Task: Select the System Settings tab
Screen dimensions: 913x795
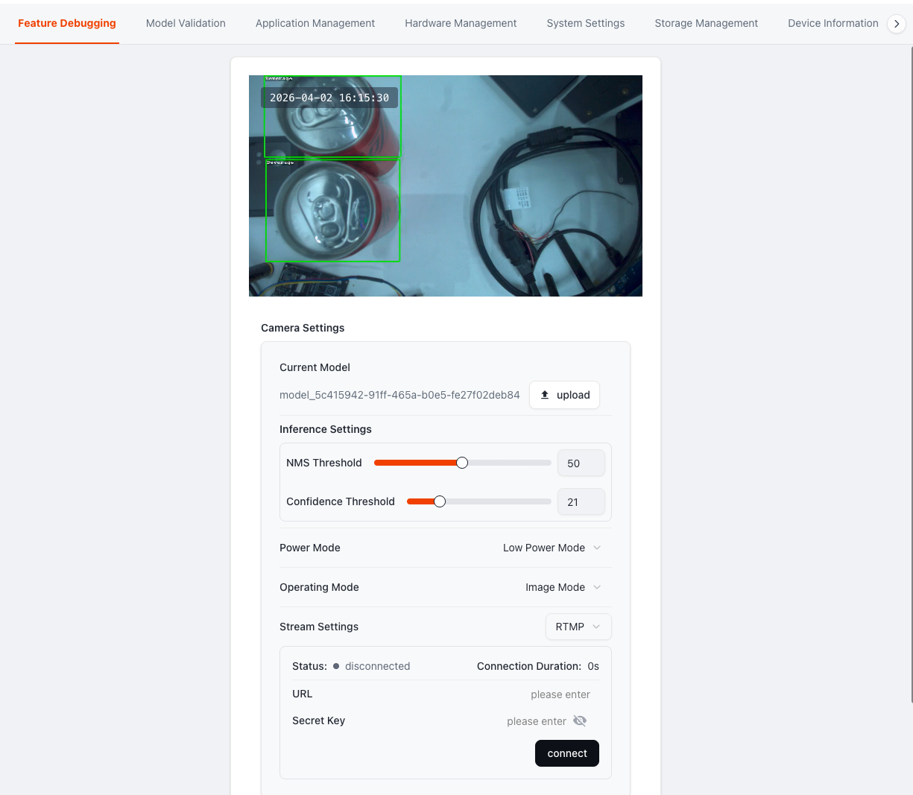Action: 585,23
